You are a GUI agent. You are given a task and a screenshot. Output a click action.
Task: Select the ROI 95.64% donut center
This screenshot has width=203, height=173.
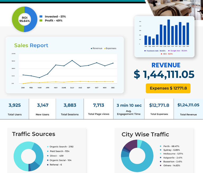coord(25,19)
